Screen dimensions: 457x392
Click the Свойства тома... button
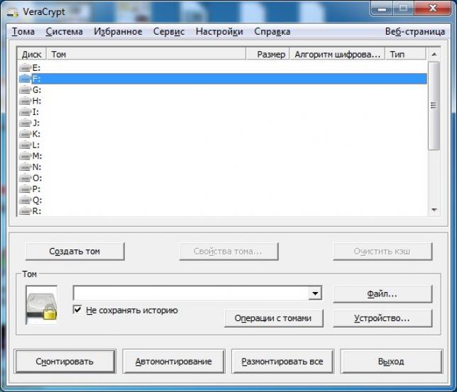point(228,252)
